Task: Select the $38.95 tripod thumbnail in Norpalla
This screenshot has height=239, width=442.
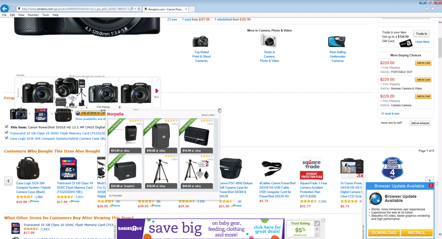Action: pos(161,171)
